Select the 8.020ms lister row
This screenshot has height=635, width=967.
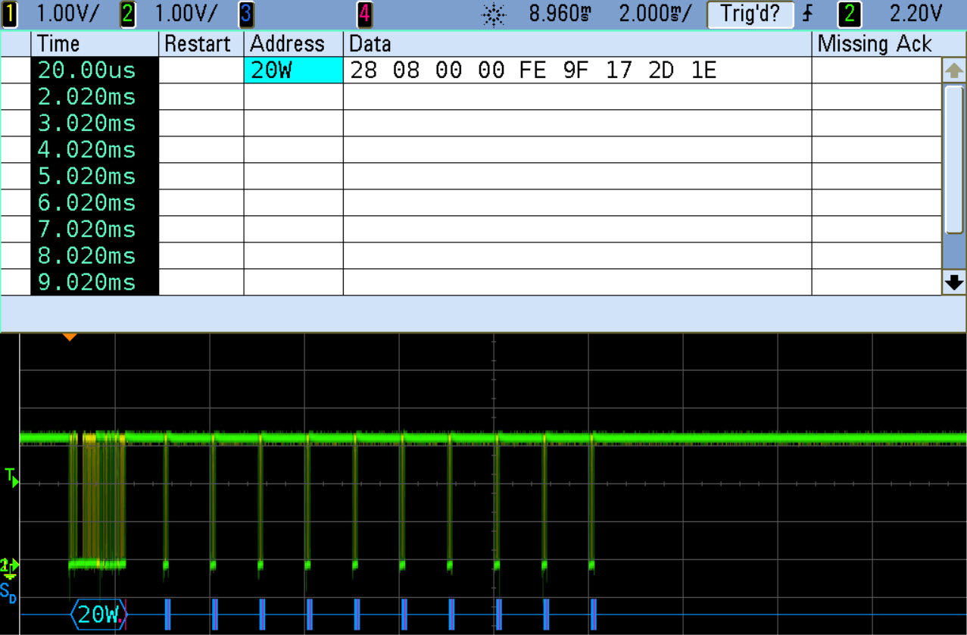point(471,256)
